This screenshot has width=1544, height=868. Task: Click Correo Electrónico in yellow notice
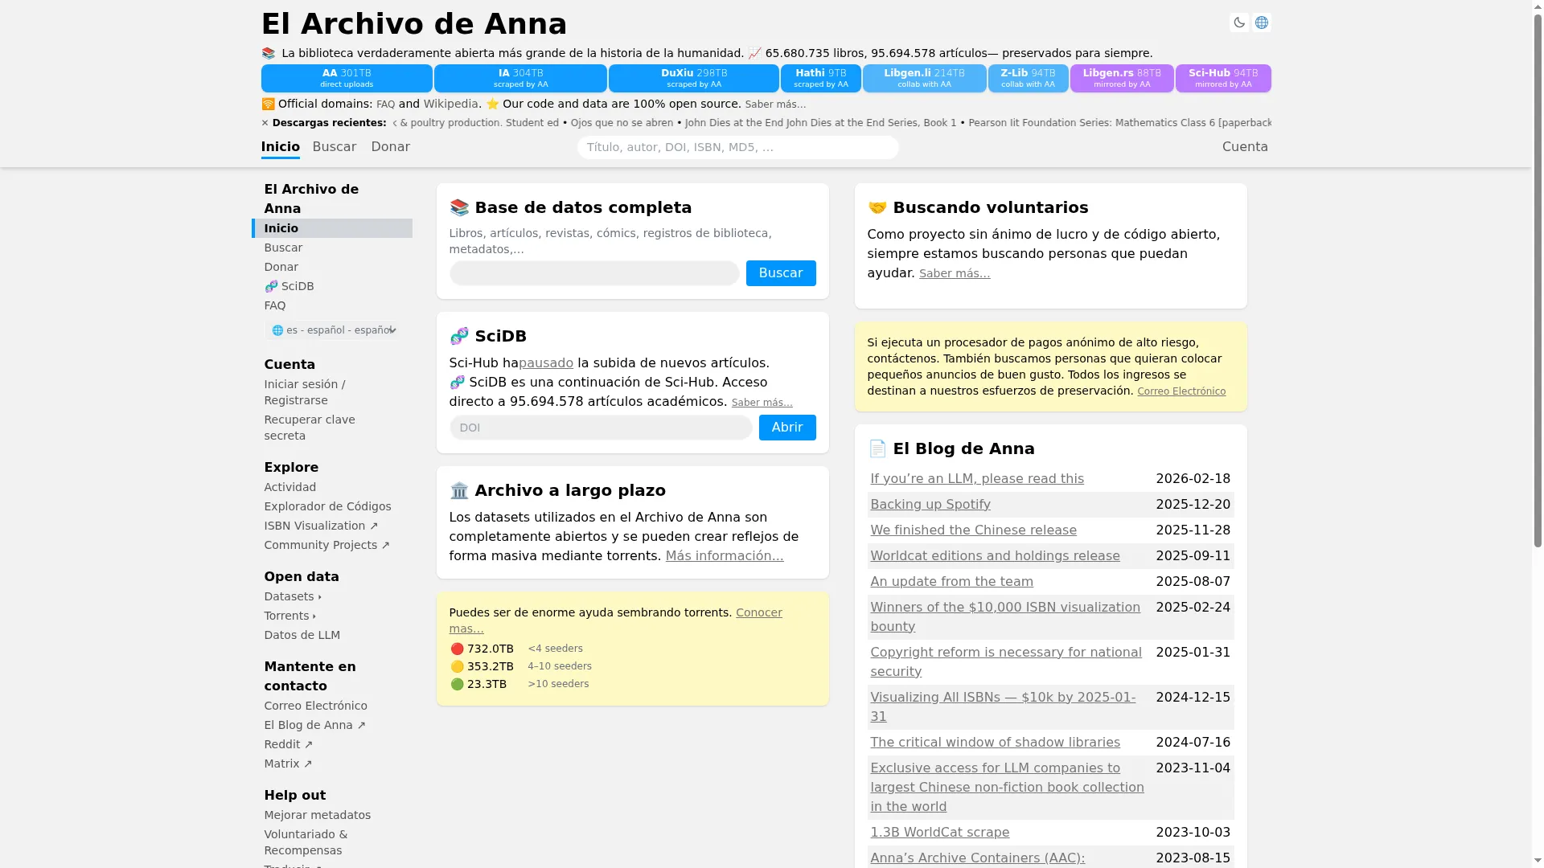click(1181, 391)
